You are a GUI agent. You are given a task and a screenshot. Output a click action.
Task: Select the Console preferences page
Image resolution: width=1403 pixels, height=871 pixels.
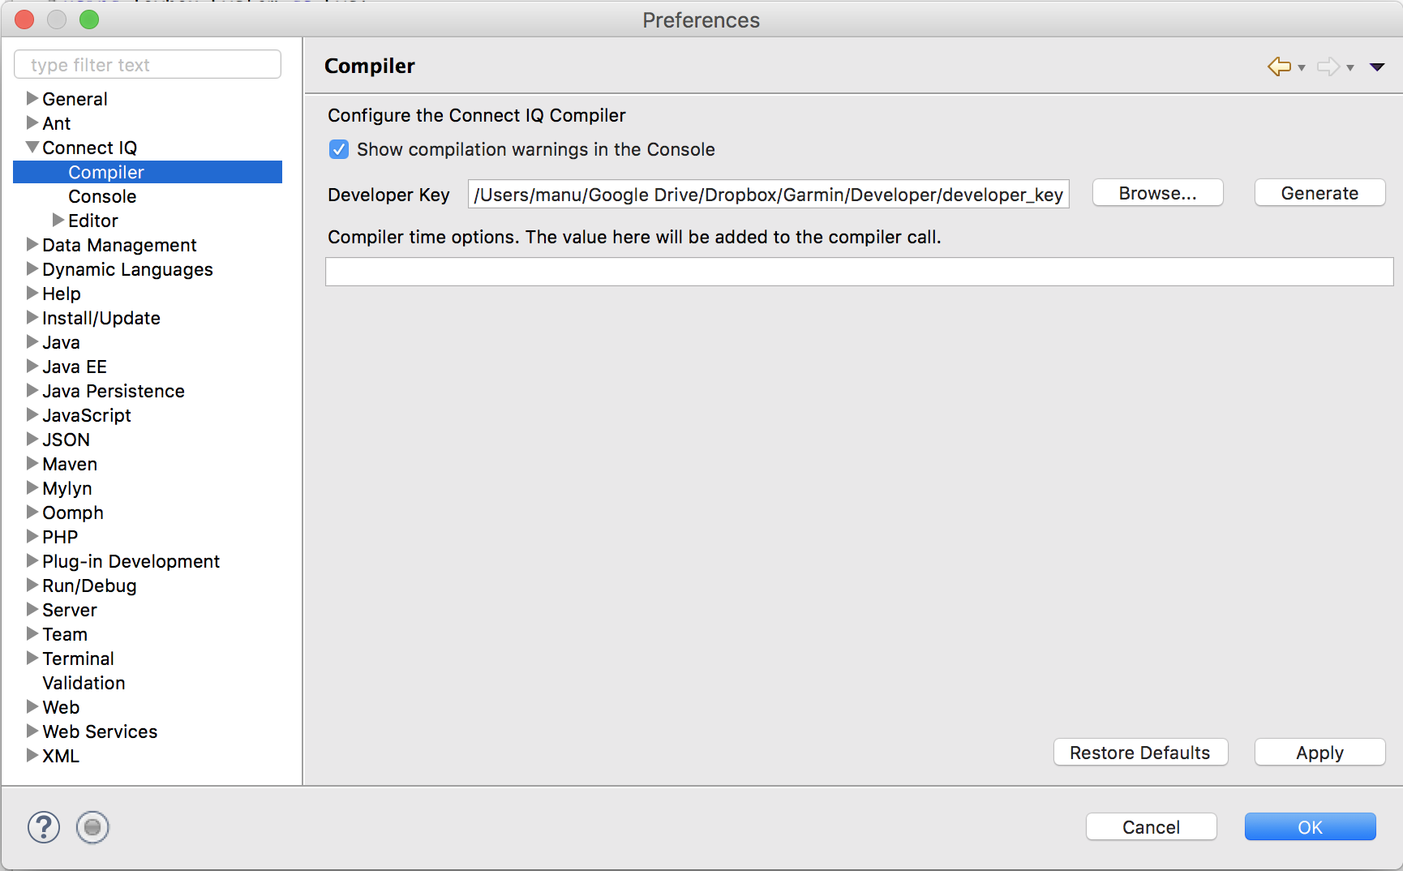102,196
